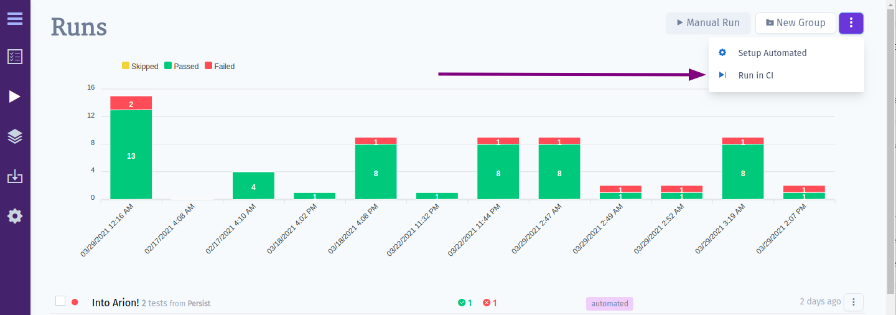Toggle Passed legend green swatch

pos(168,66)
